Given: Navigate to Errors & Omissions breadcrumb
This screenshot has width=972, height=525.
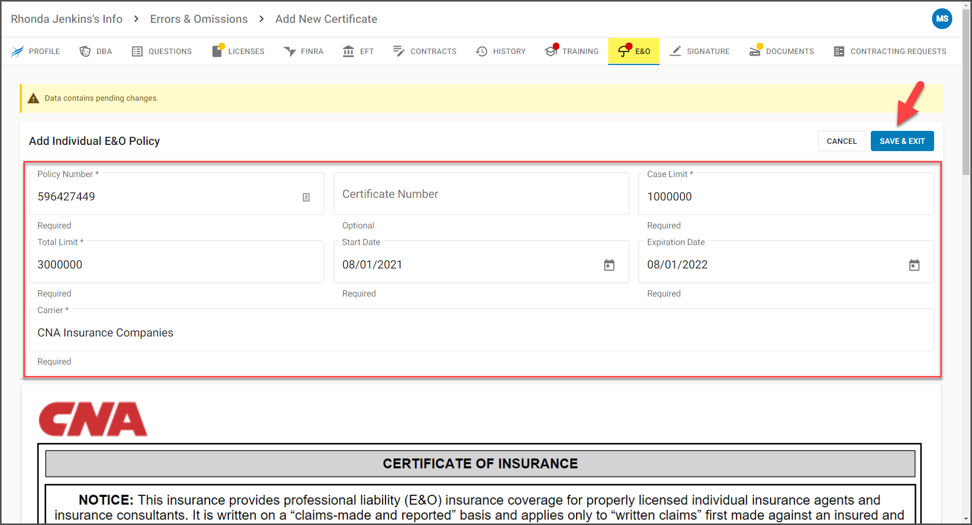Looking at the screenshot, I should 199,19.
